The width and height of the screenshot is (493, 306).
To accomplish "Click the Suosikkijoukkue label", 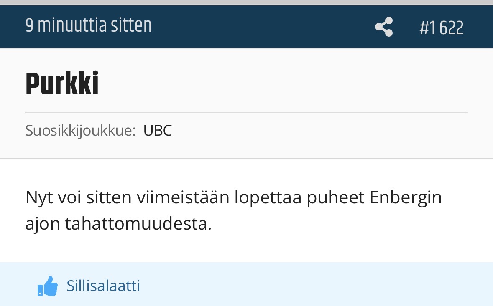I will (80, 131).
